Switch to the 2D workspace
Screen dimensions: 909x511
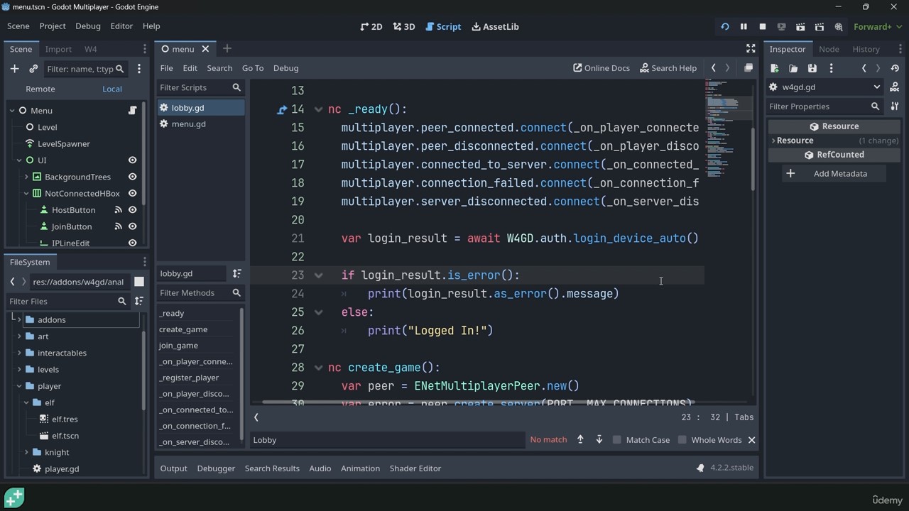(371, 27)
